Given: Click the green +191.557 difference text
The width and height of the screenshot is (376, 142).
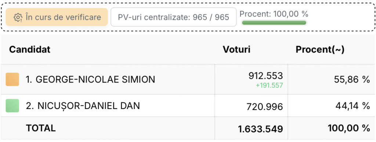Looking at the screenshot, I should [269, 85].
